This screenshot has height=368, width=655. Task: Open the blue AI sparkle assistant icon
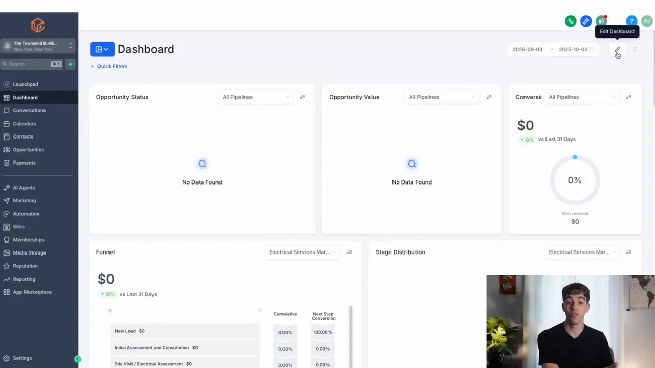(586, 21)
